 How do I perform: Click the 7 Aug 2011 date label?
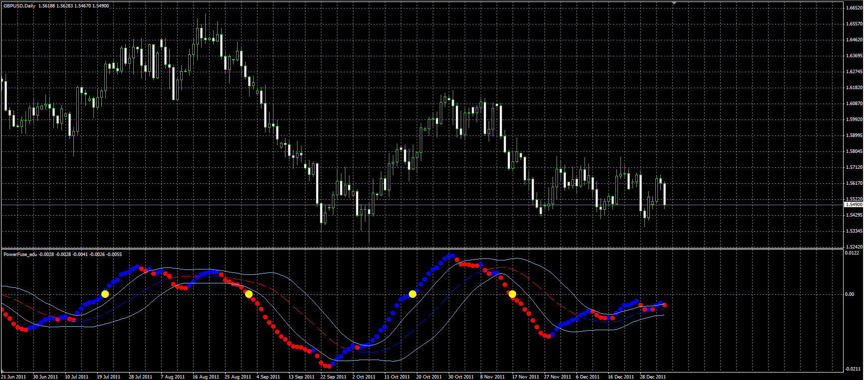tap(173, 377)
